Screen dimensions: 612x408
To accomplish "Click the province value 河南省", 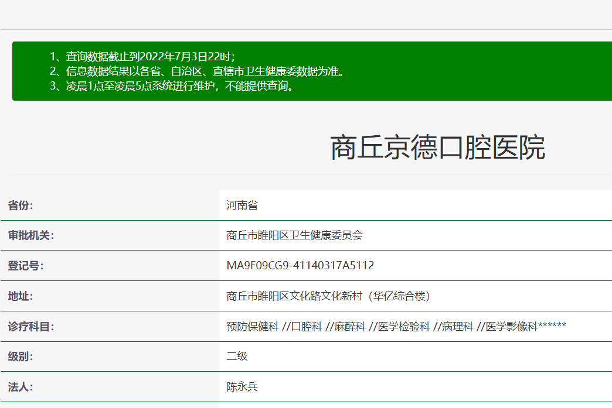I will pyautogui.click(x=242, y=205).
